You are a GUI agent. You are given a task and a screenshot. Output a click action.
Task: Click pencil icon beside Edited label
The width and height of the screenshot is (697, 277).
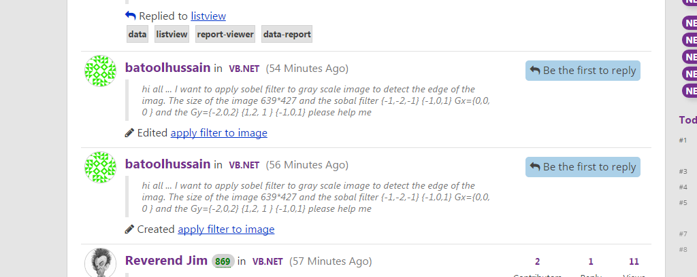[x=129, y=132]
